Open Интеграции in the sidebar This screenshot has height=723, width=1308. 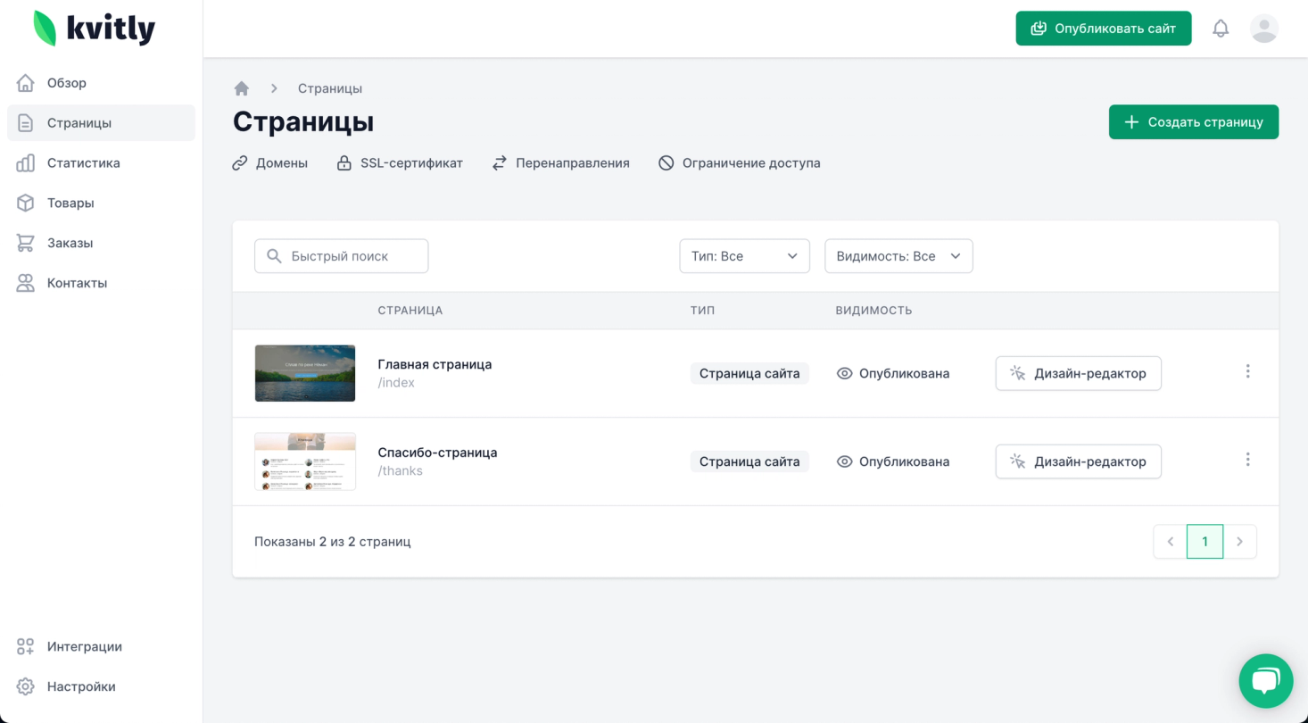(101, 646)
